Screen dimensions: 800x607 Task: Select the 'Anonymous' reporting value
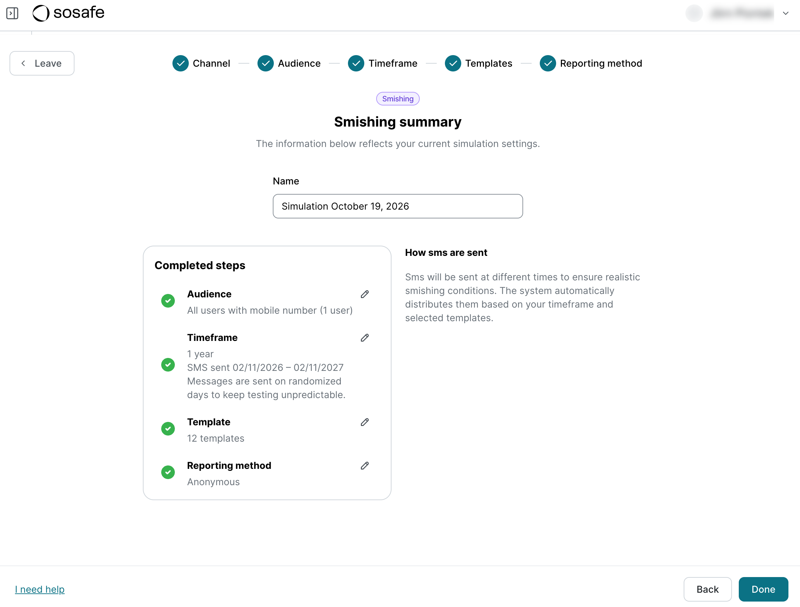click(x=213, y=482)
